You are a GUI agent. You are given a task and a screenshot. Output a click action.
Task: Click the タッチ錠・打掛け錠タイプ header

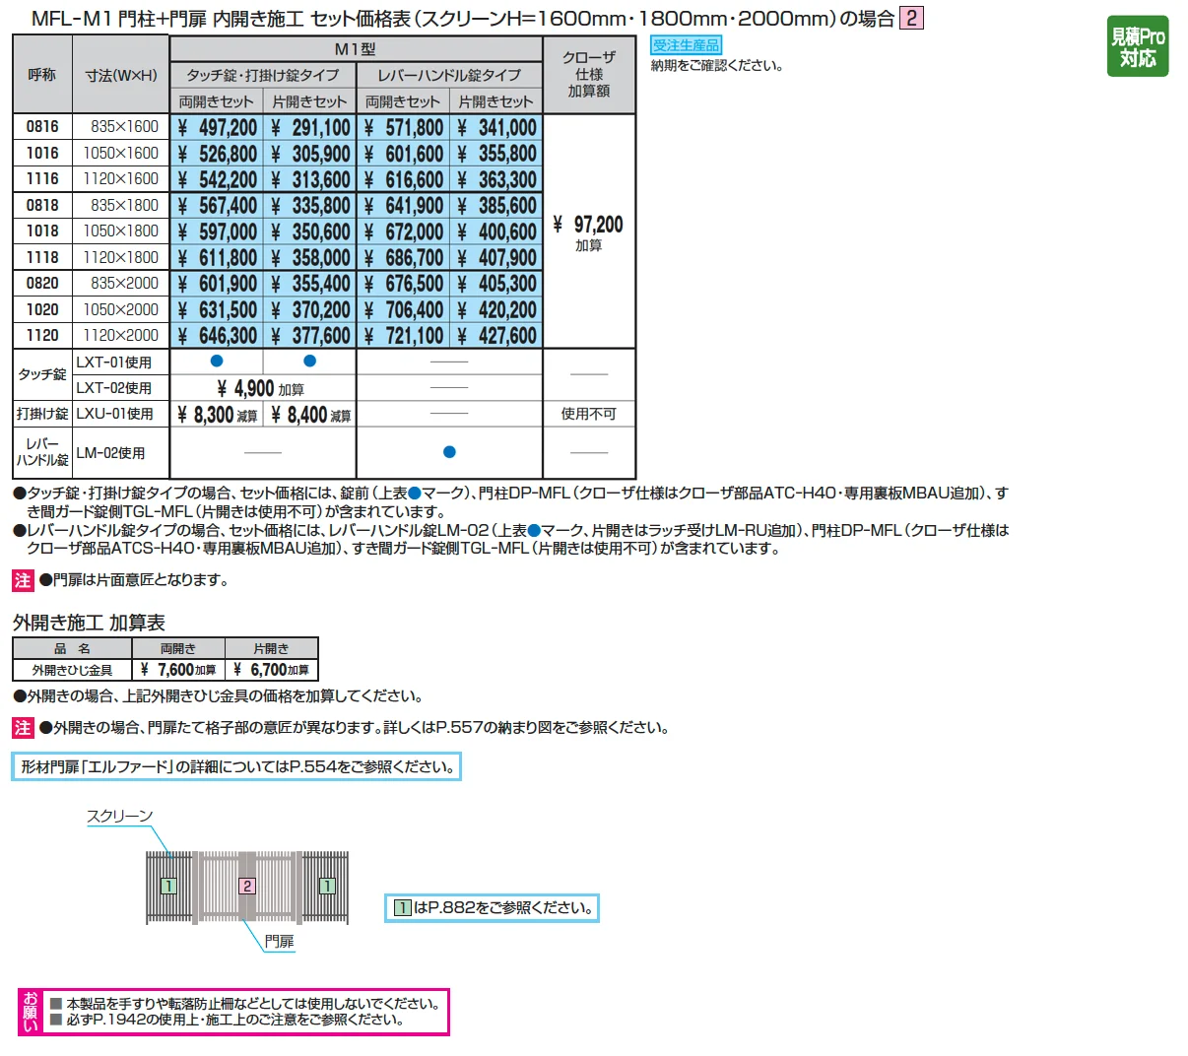pos(263,75)
